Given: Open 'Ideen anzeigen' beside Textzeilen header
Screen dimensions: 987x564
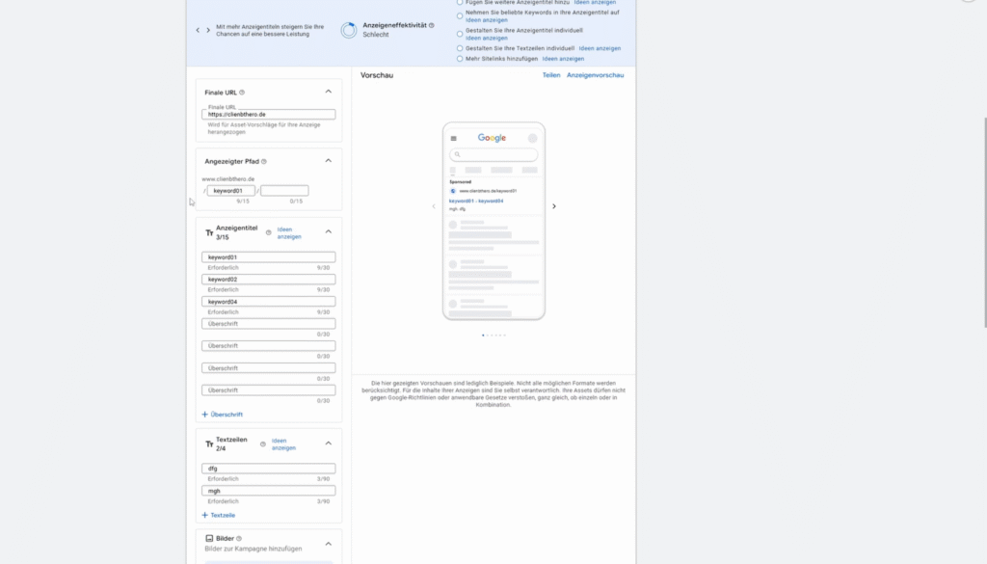Looking at the screenshot, I should (283, 444).
